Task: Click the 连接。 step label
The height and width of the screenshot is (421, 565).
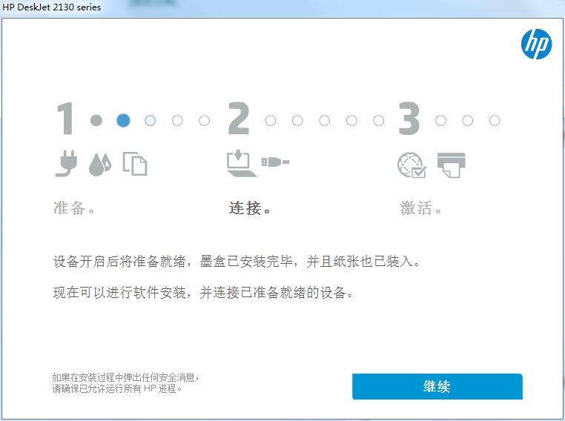Action: [250, 208]
